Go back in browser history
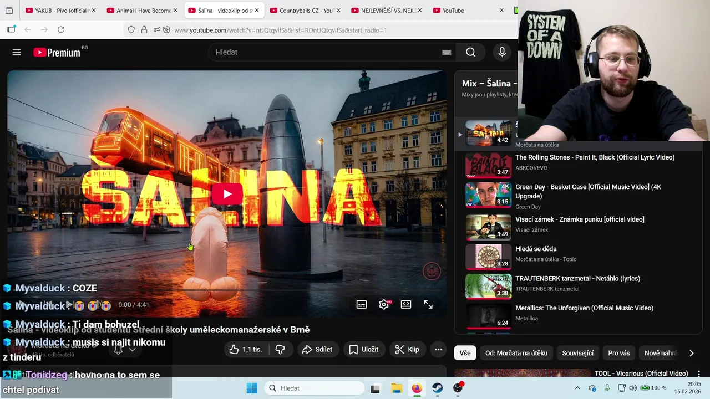710x399 pixels. click(28, 29)
